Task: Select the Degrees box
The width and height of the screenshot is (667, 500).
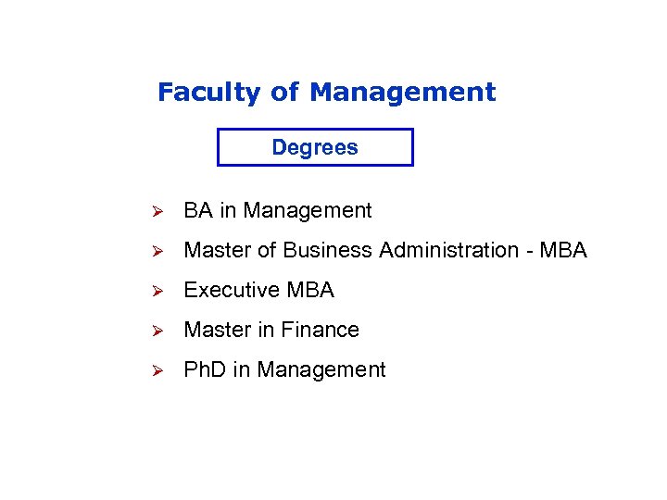Action: pyautogui.click(x=315, y=147)
